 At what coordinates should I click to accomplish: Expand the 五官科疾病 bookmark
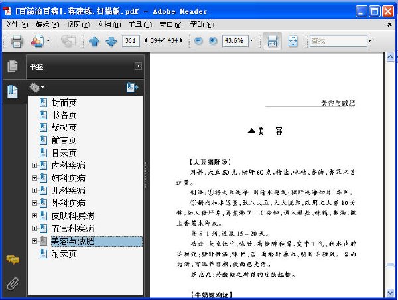[34, 228]
